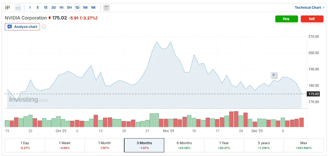
Task: Click the info icon beside Analyze chart
Action: (44, 27)
